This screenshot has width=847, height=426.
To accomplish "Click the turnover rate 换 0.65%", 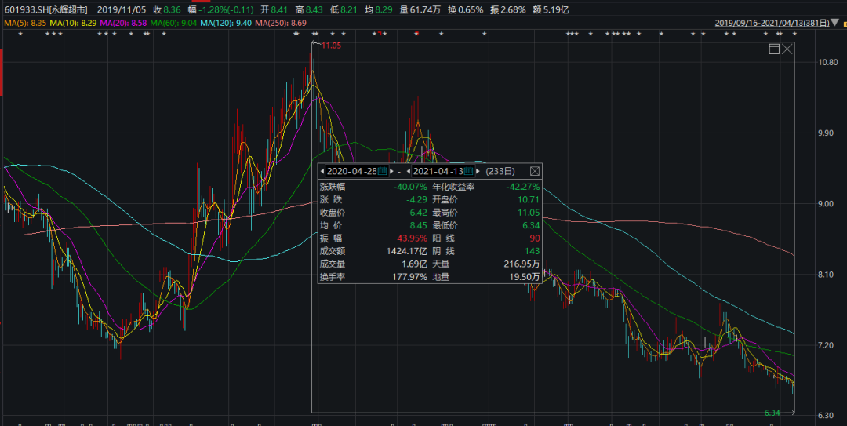I will [466, 9].
